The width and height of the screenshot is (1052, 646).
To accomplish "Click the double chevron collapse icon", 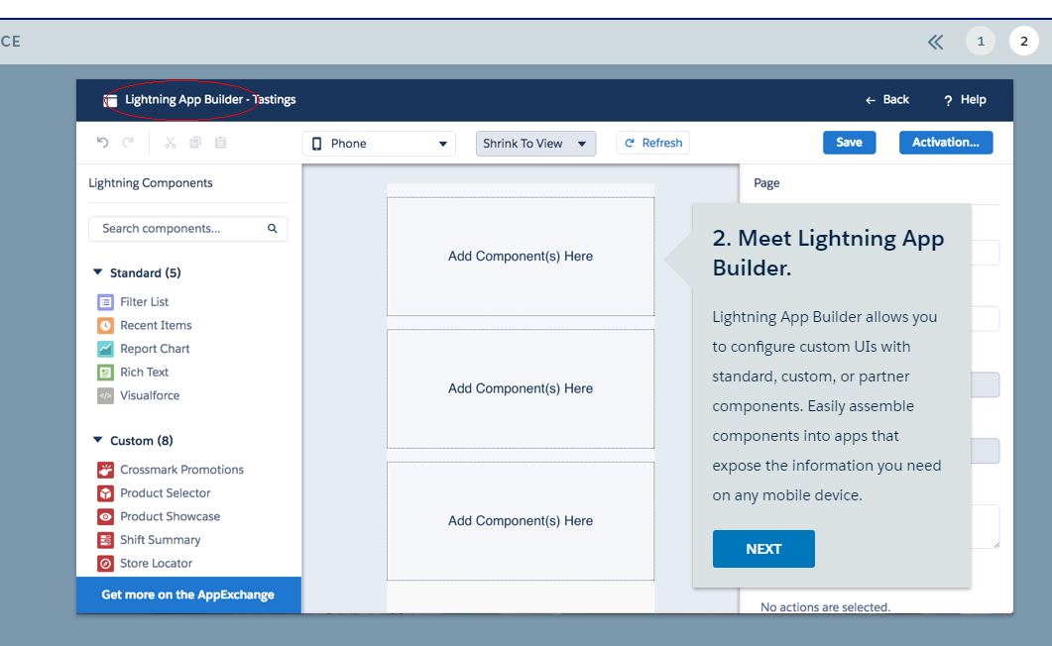I will (x=936, y=43).
